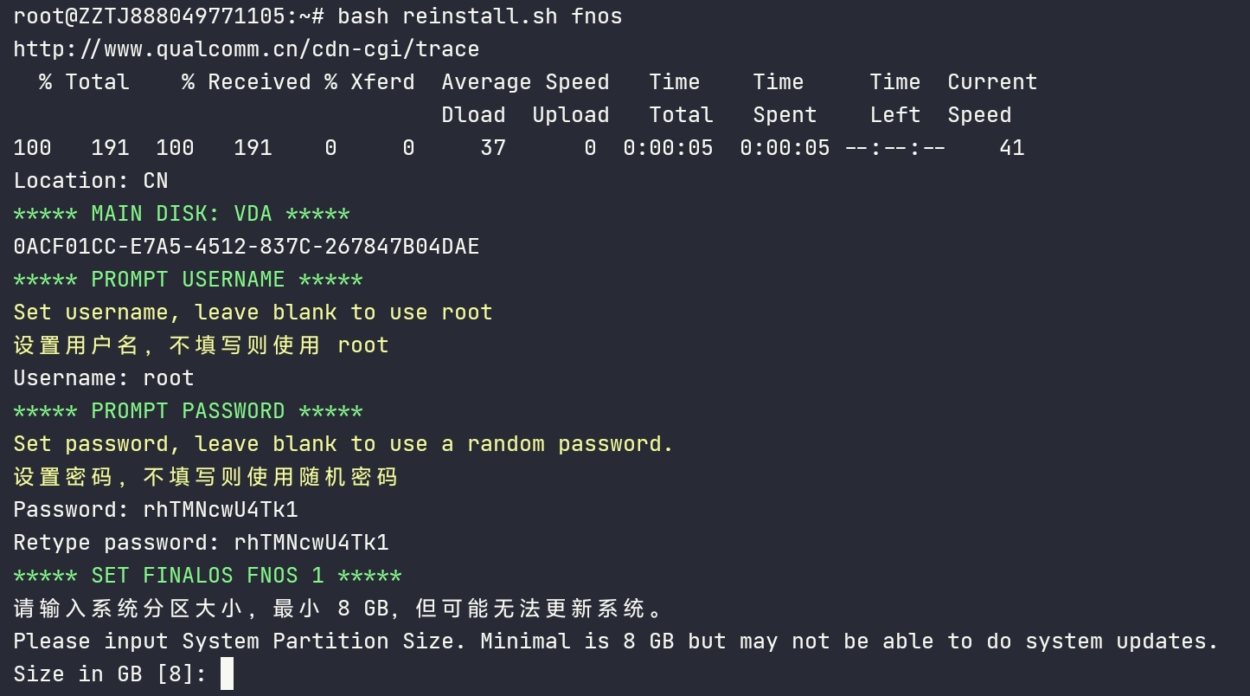Click the PROMPT PASSWORD header line
The width and height of the screenshot is (1250, 696).
(189, 411)
